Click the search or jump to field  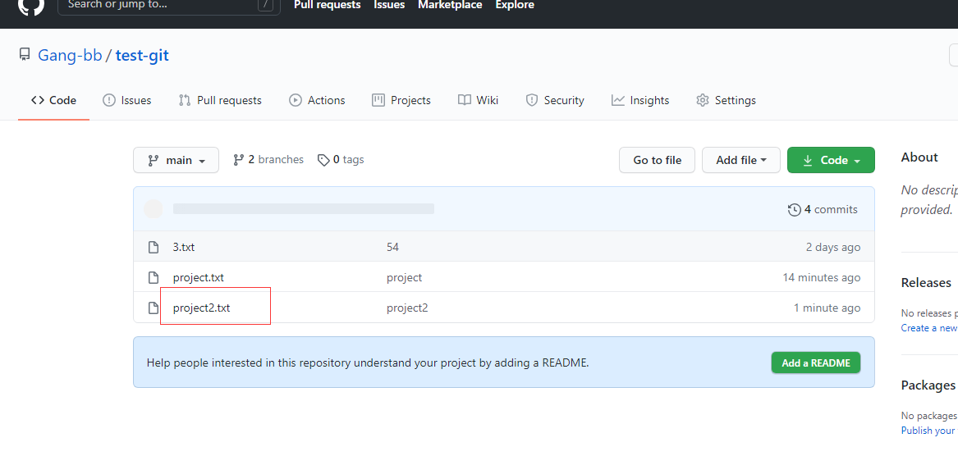169,6
